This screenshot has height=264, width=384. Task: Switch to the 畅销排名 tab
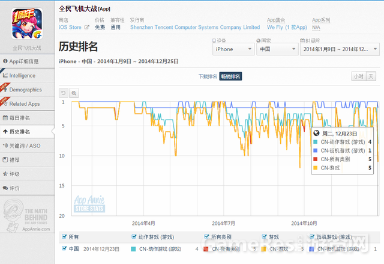tap(230, 76)
